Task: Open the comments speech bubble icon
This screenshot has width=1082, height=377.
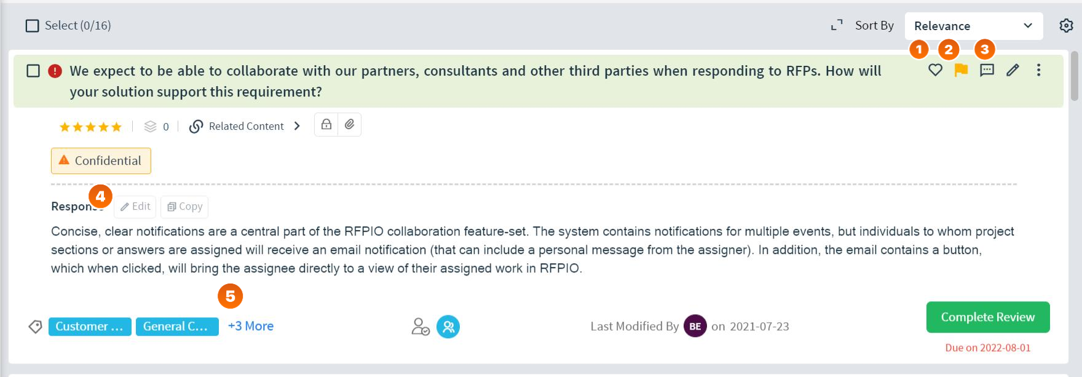Action: point(987,70)
